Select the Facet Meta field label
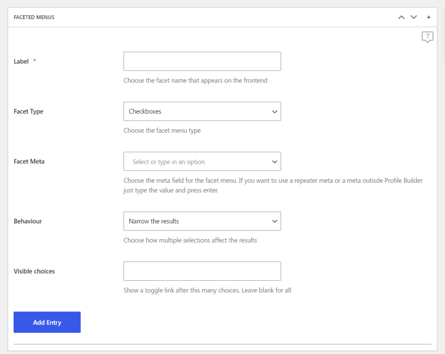The image size is (445, 354). click(29, 161)
